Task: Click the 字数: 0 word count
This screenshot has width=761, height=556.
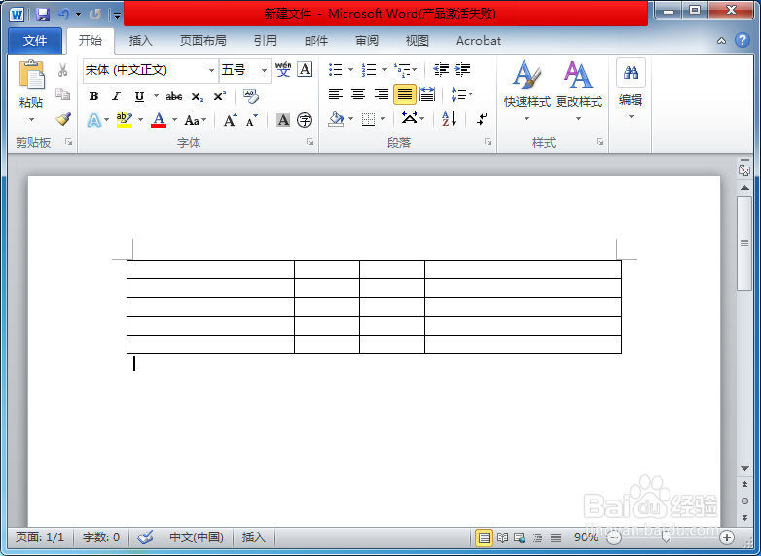Action: click(101, 537)
